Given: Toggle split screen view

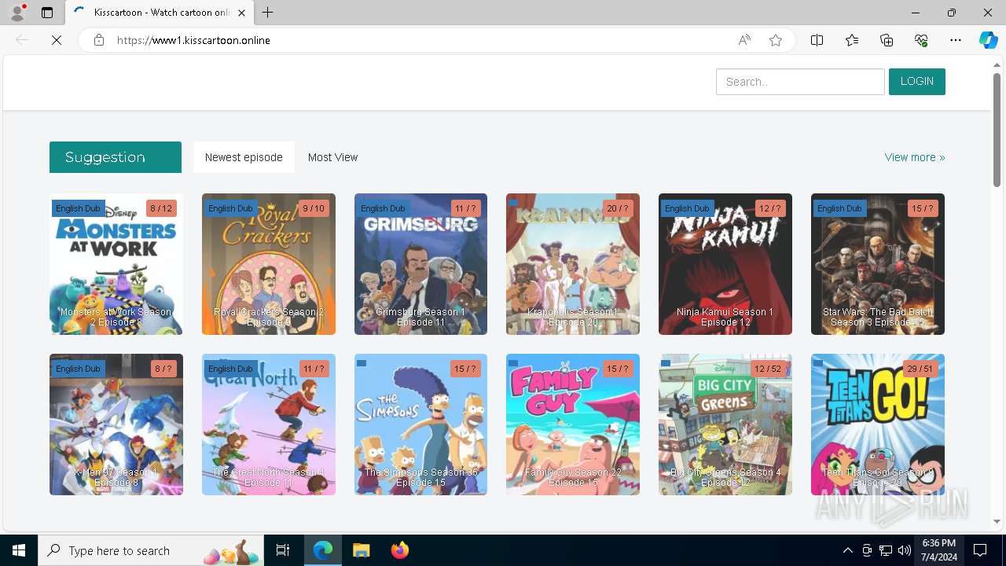Looking at the screenshot, I should [817, 40].
